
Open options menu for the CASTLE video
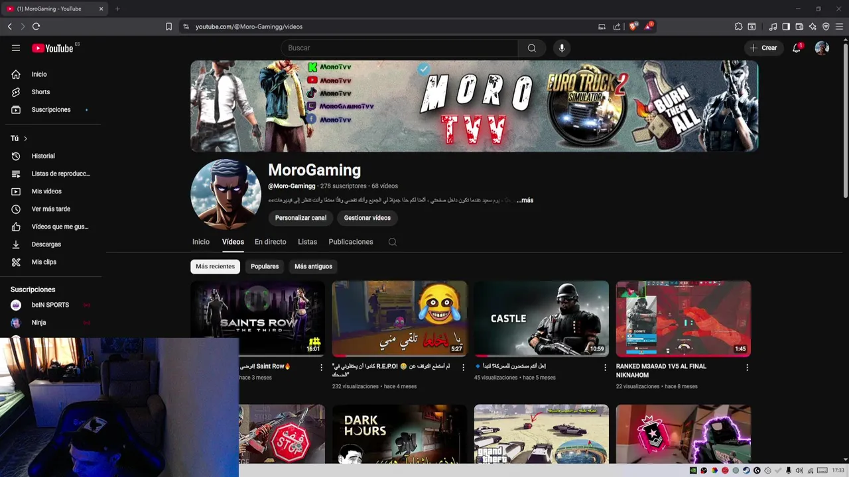605,367
